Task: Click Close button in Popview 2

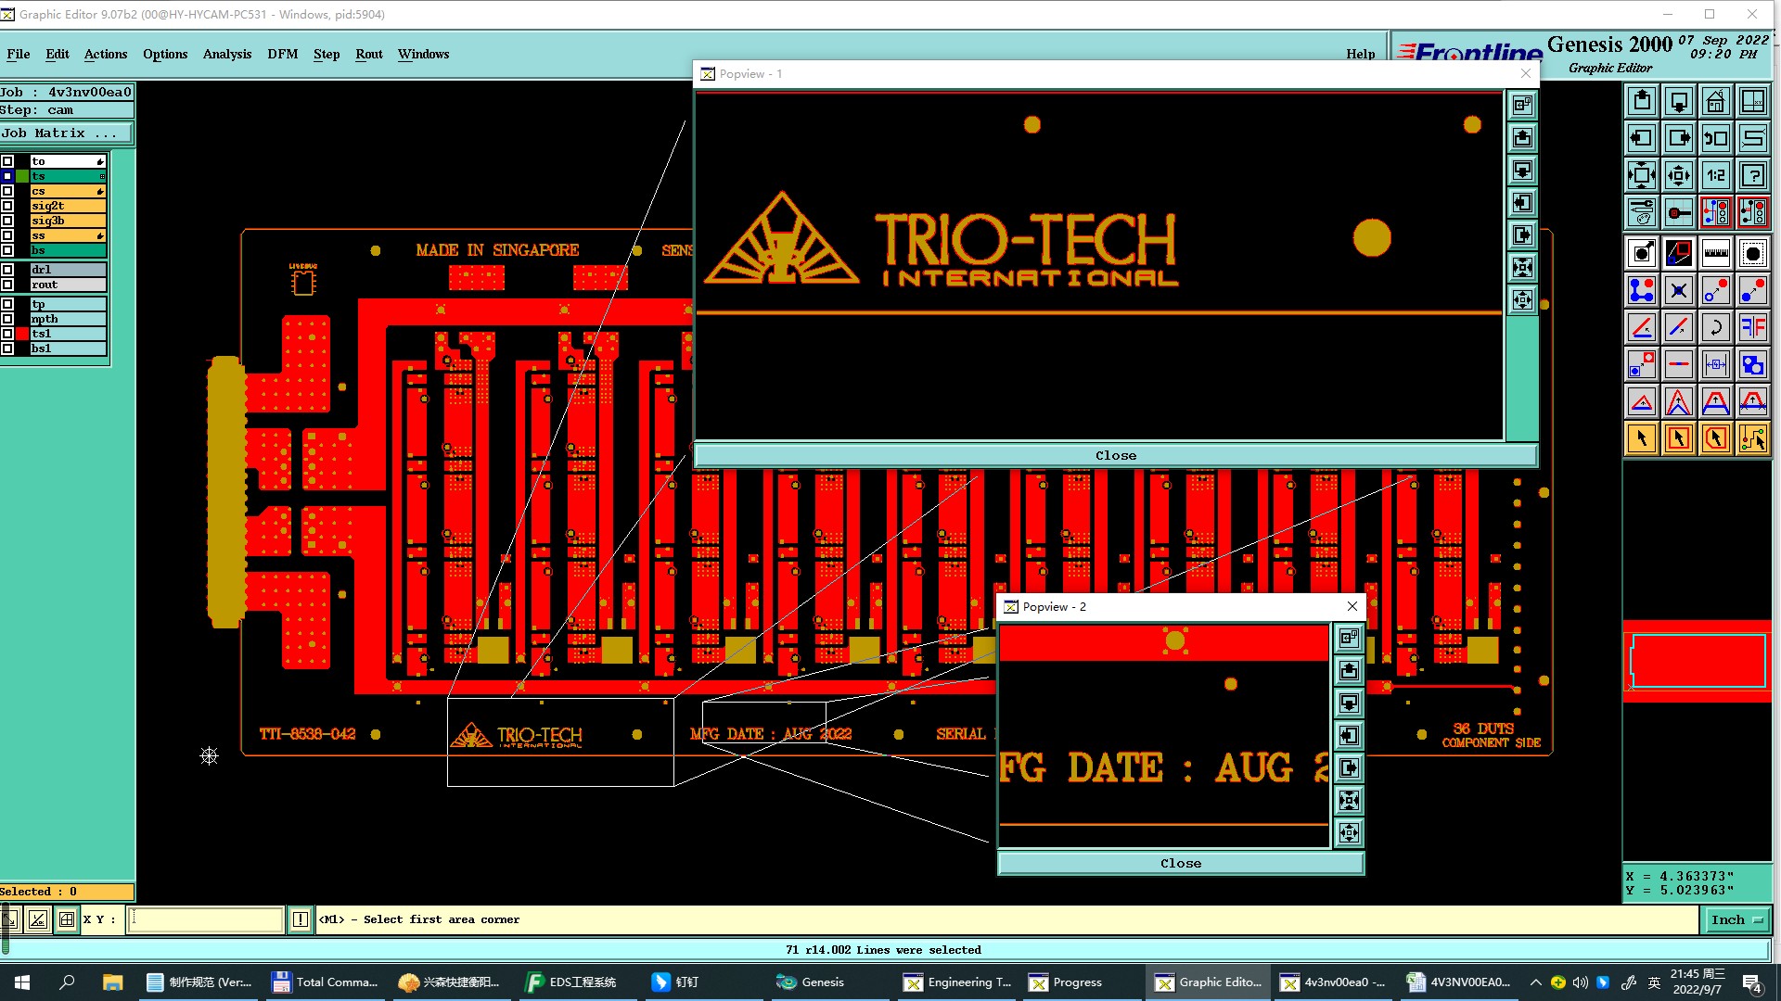Action: (1181, 864)
